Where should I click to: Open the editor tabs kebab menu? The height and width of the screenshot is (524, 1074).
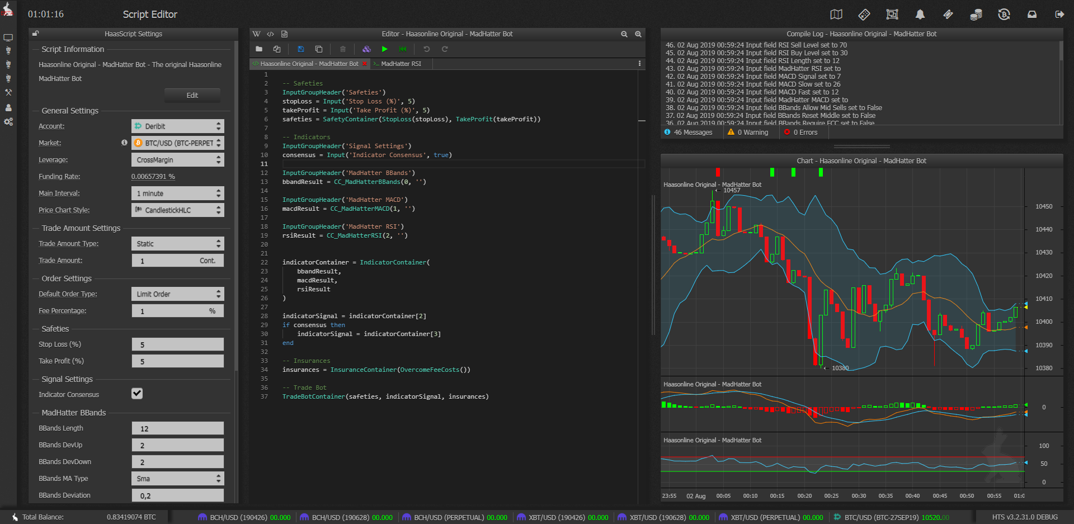click(639, 64)
